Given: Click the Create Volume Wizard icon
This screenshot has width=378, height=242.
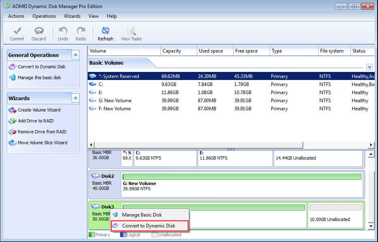Looking at the screenshot, I should click(12, 110).
